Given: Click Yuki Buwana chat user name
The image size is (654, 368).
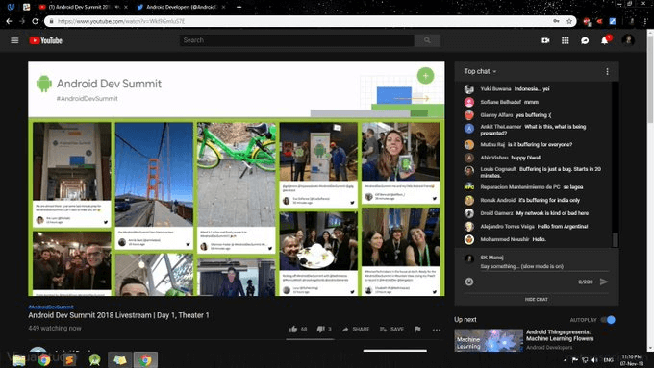Looking at the screenshot, I should (495, 89).
